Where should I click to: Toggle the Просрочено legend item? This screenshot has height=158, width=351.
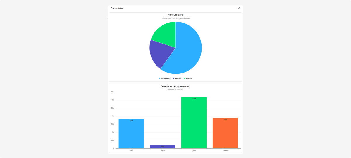(x=166, y=78)
